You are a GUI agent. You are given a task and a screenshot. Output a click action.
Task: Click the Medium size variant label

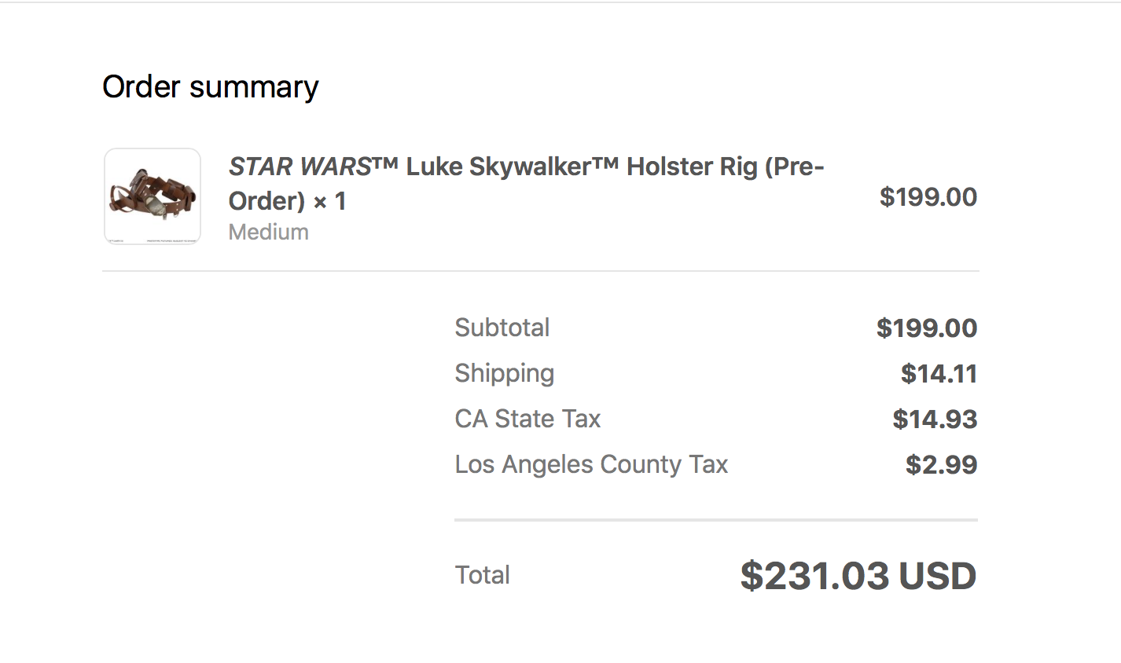[x=268, y=233]
